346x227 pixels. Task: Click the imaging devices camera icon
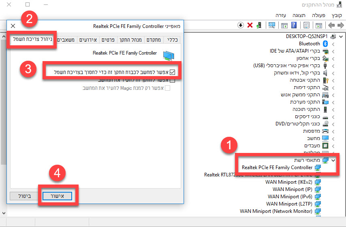click(x=325, y=87)
